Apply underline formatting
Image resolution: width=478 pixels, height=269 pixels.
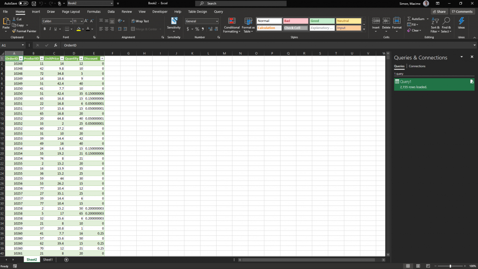[55, 29]
